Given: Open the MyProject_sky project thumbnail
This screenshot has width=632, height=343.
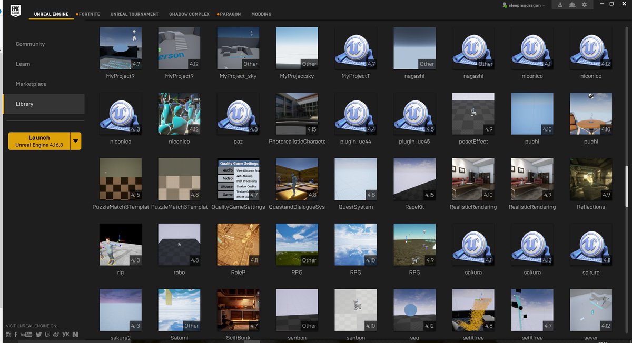Looking at the screenshot, I should (238, 48).
